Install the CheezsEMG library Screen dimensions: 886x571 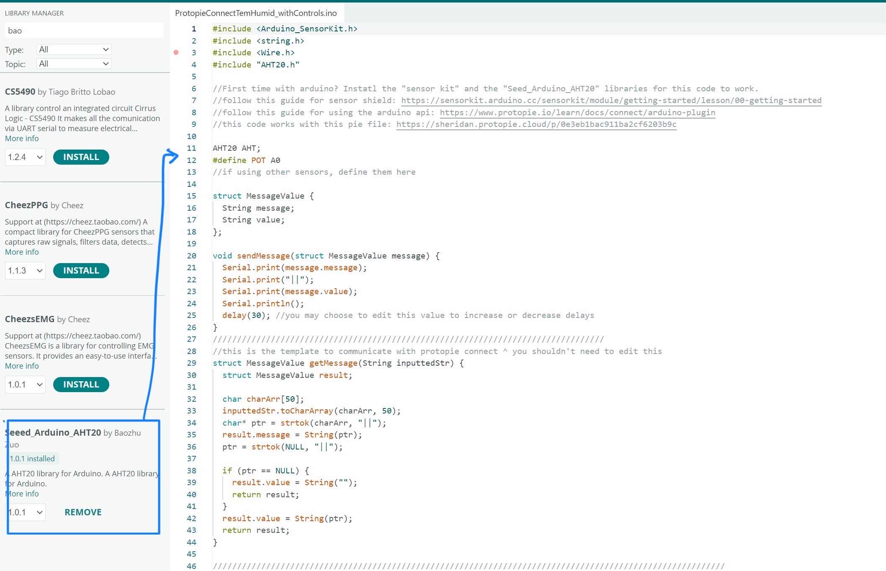[81, 384]
